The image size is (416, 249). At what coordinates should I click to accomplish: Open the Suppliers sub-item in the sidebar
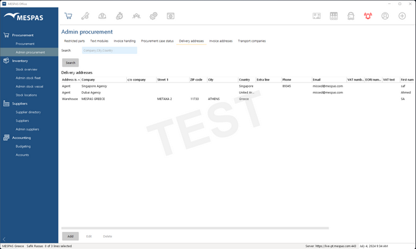pos(22,120)
